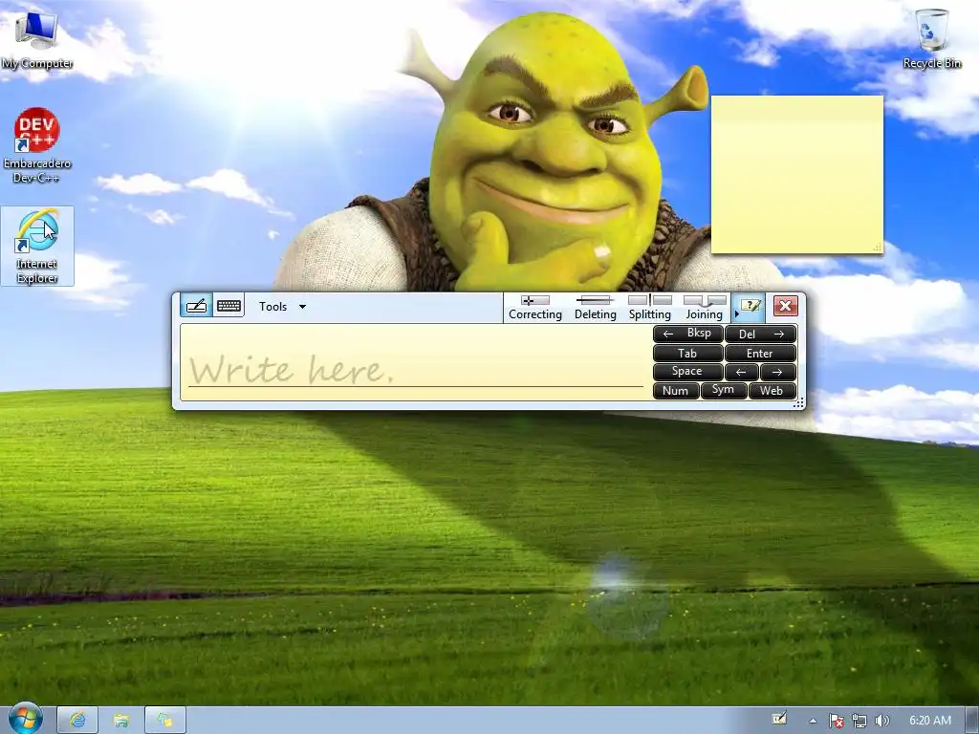Open the Action Center flag icon

[x=836, y=721]
